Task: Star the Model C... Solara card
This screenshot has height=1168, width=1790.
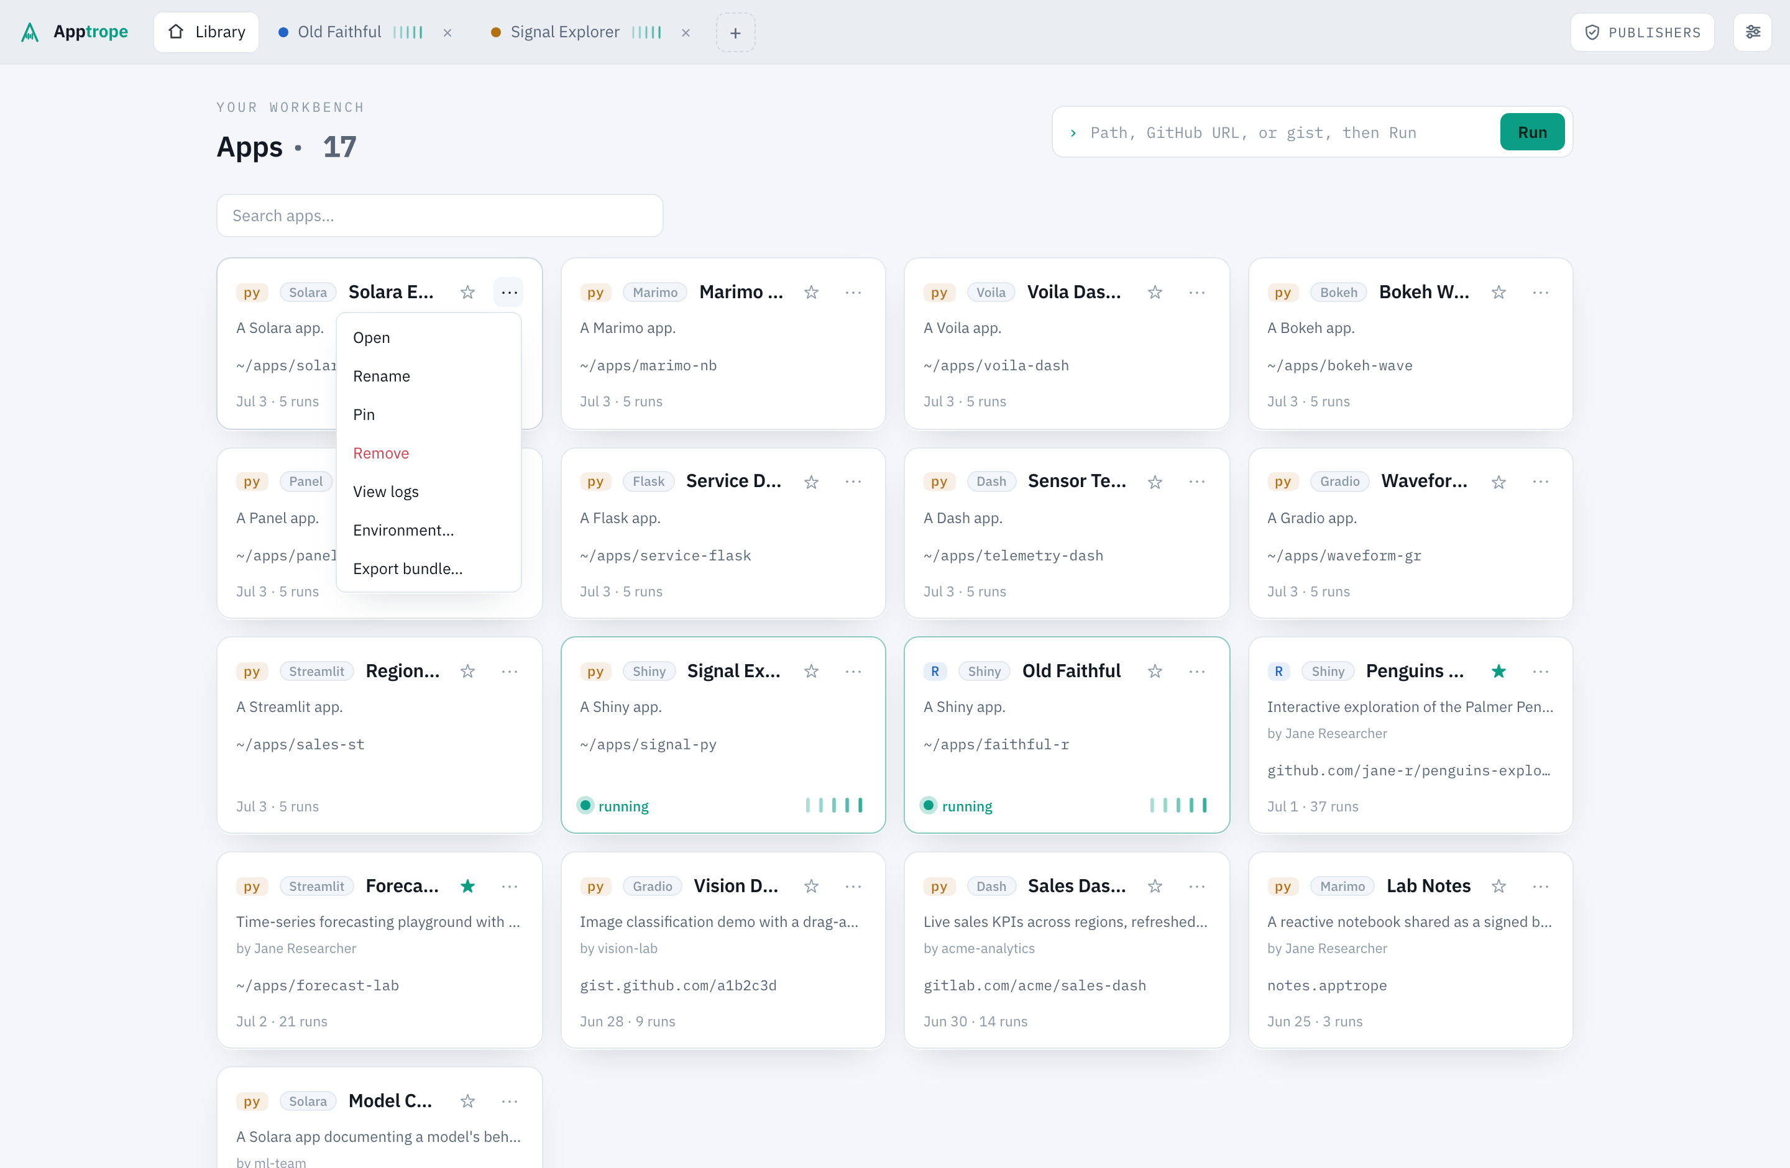Action: pyautogui.click(x=468, y=1100)
